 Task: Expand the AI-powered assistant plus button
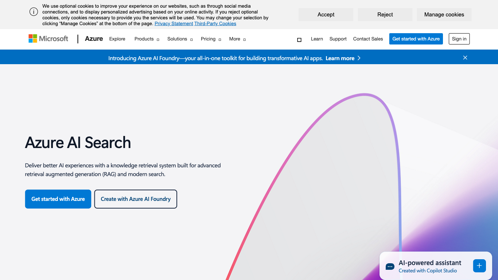pyautogui.click(x=479, y=266)
